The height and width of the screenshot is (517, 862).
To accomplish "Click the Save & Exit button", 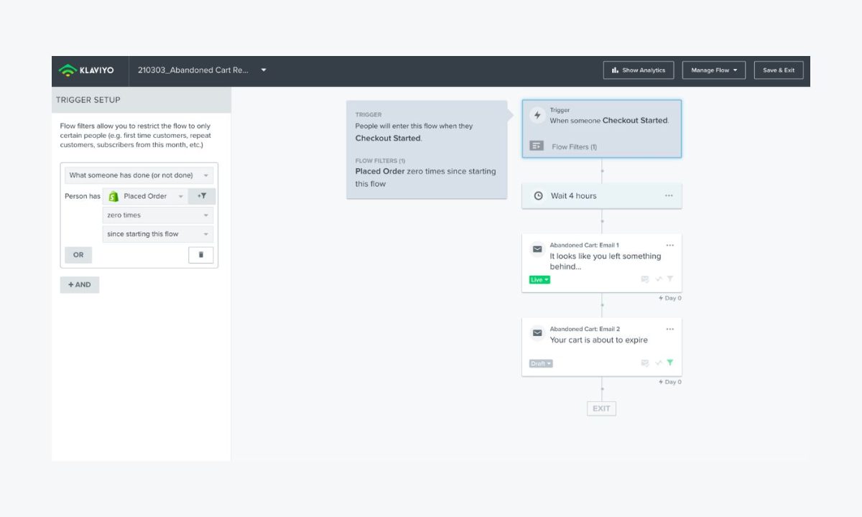I will [778, 70].
